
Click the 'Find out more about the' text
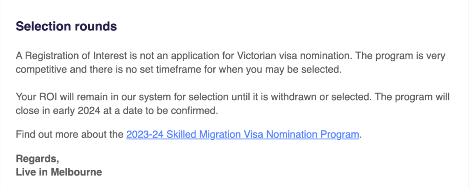69,135
